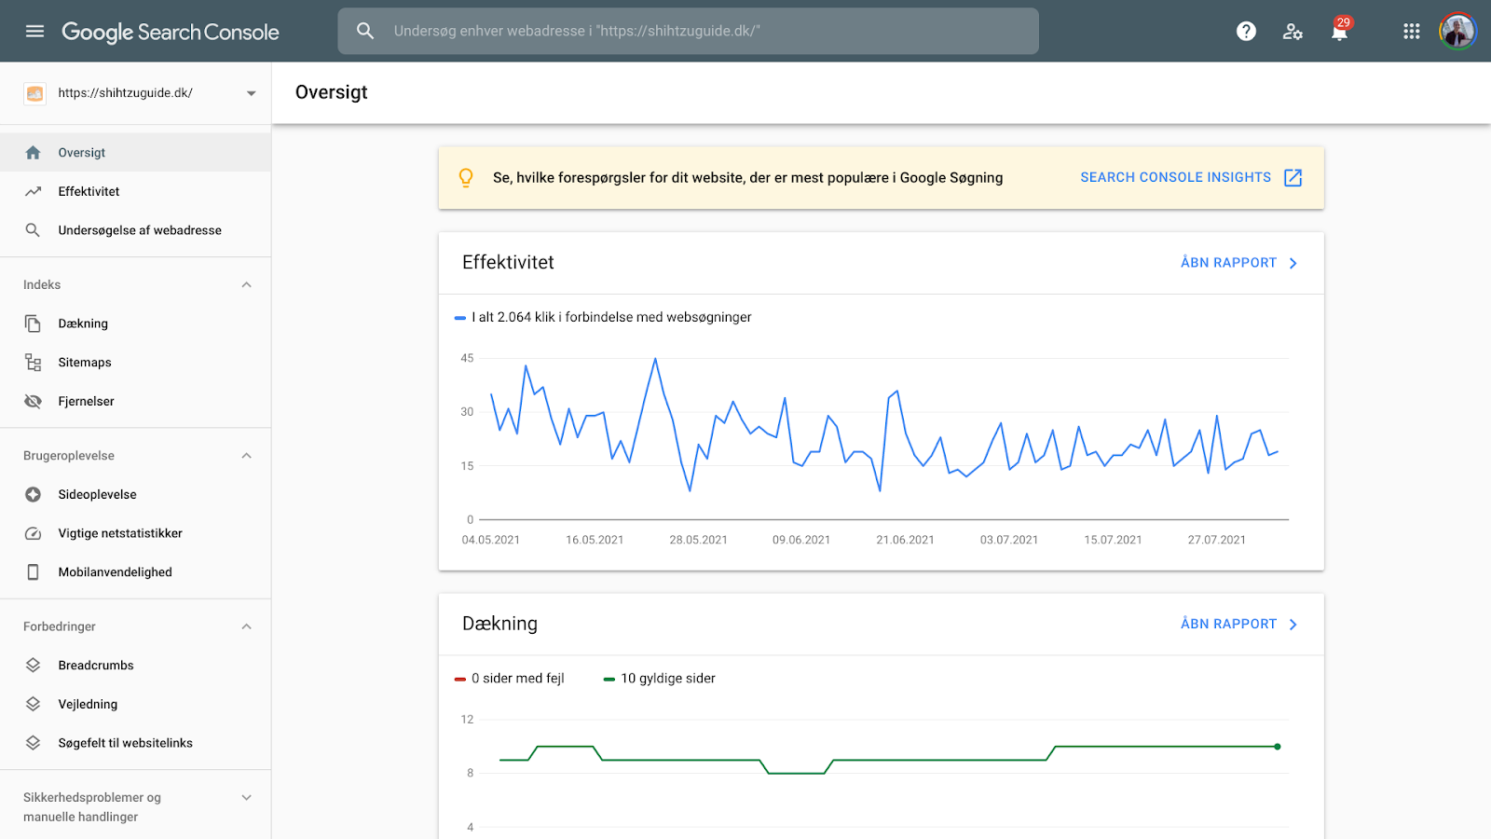Click the chevron arrow beside Effektivitet ÅBN RAPPORT

pos(1293,263)
